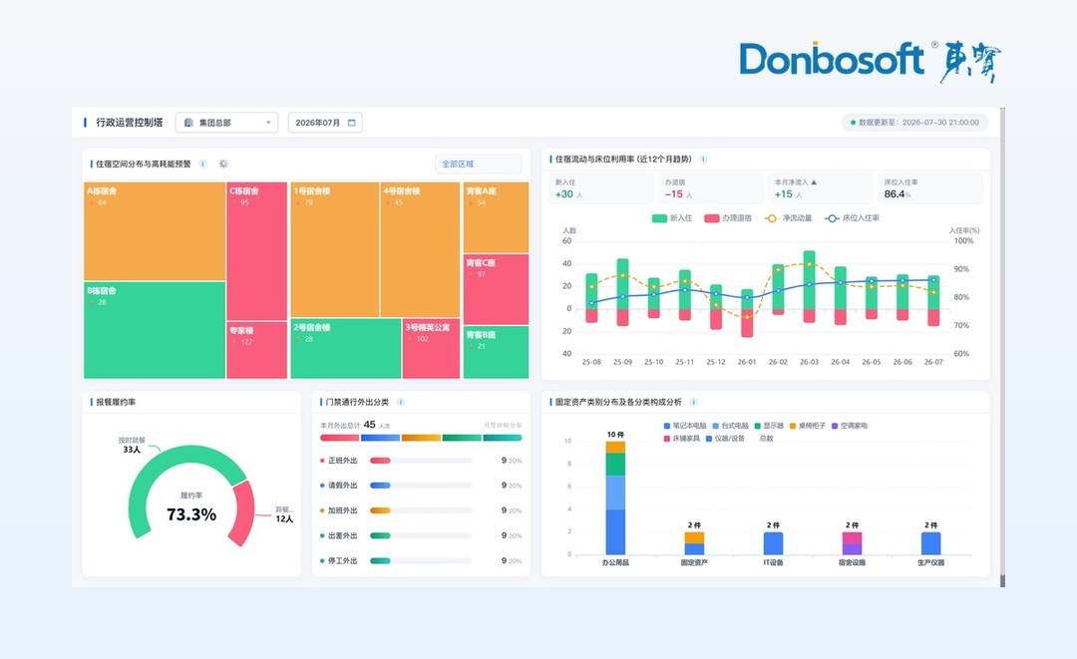
Task: Click info icon next to 住宿空间分布与高耗能预警
Action: (202, 165)
